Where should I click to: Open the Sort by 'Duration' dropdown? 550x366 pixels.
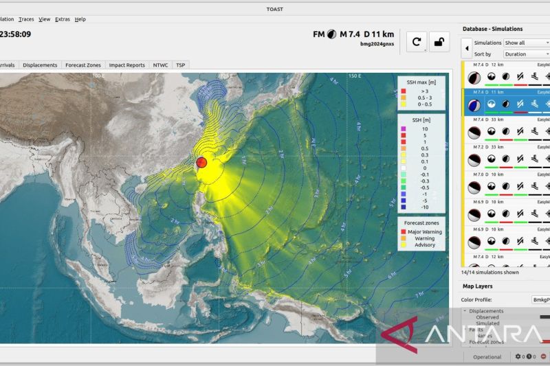pos(527,54)
